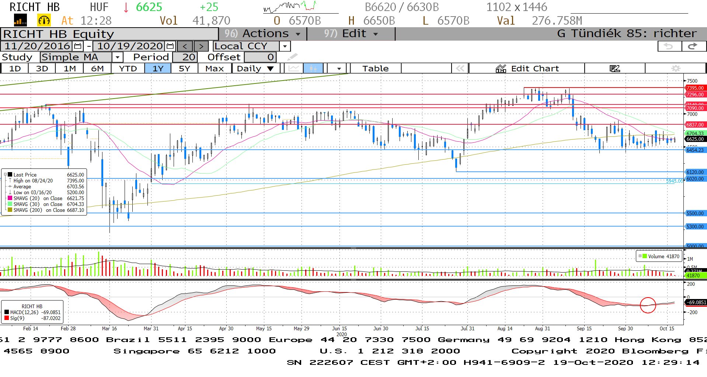This screenshot has width=707, height=377.
Task: Select the 1Y range tab
Action: click(x=158, y=68)
